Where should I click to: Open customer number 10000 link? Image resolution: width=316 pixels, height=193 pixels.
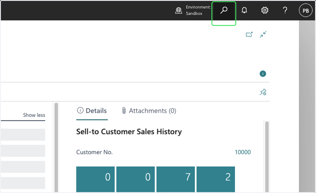(243, 152)
